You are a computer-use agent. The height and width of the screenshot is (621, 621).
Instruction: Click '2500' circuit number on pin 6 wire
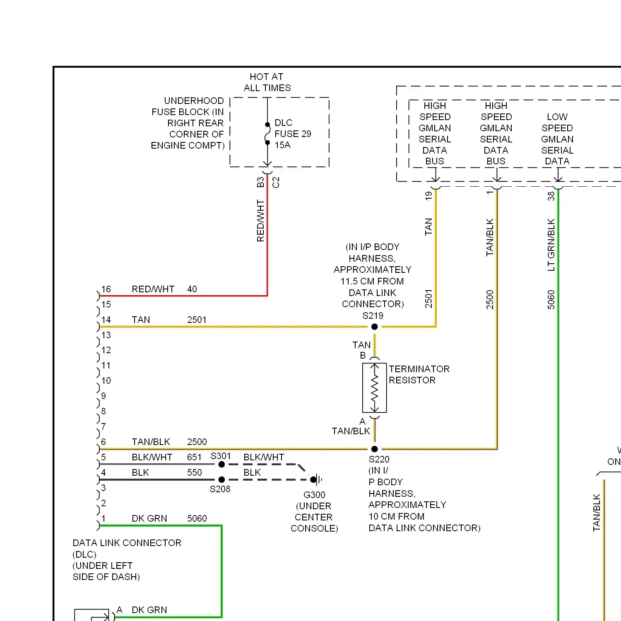pos(197,442)
